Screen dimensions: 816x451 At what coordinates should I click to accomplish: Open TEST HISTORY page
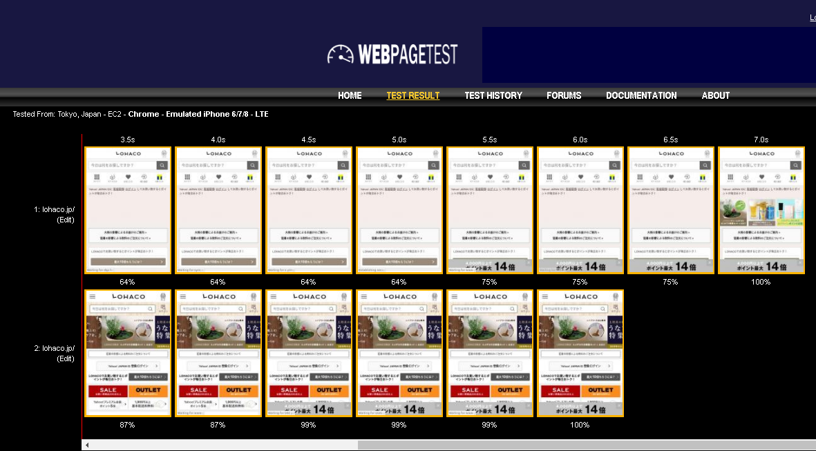click(x=493, y=96)
